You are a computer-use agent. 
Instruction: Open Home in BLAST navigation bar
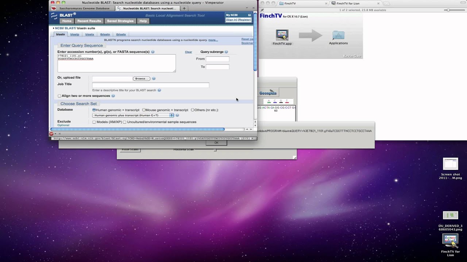67,21
